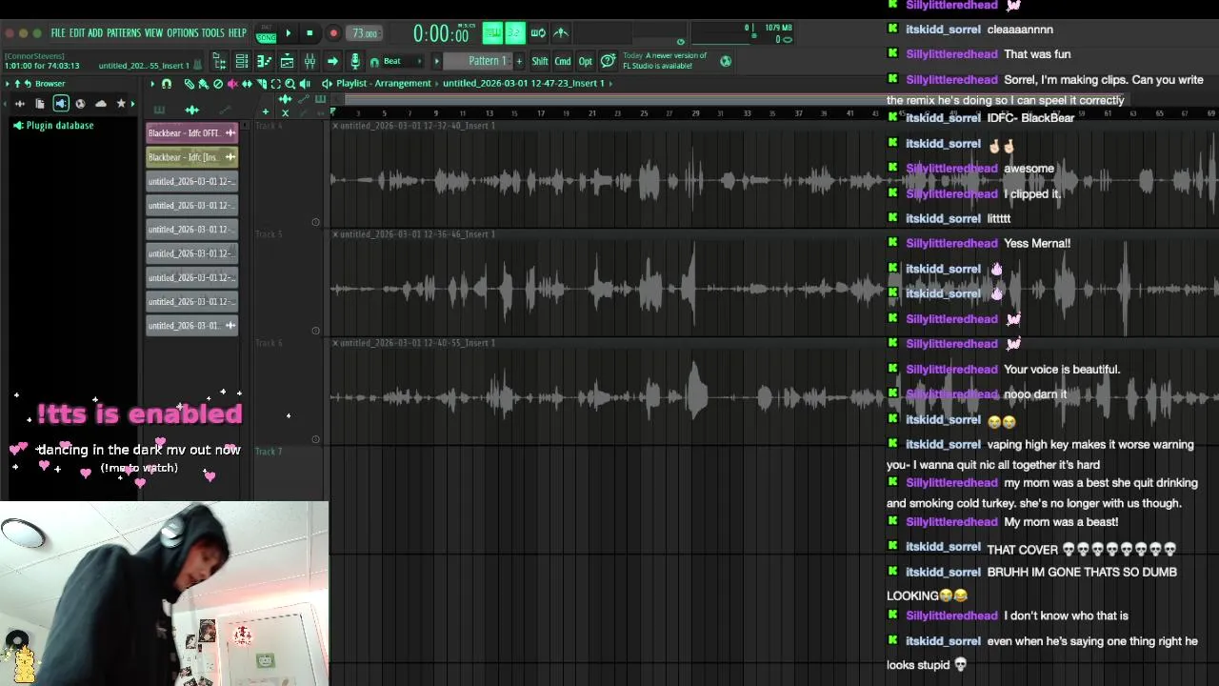This screenshot has width=1219, height=686.
Task: Click the magnet icon beside the Beat selector
Action: point(374,62)
